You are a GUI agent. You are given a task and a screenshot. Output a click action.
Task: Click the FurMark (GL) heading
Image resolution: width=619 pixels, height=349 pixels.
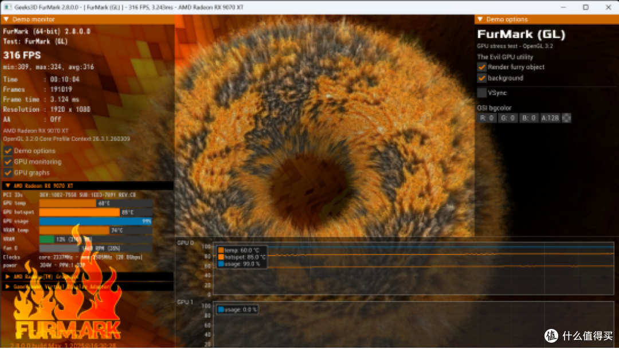click(x=521, y=34)
